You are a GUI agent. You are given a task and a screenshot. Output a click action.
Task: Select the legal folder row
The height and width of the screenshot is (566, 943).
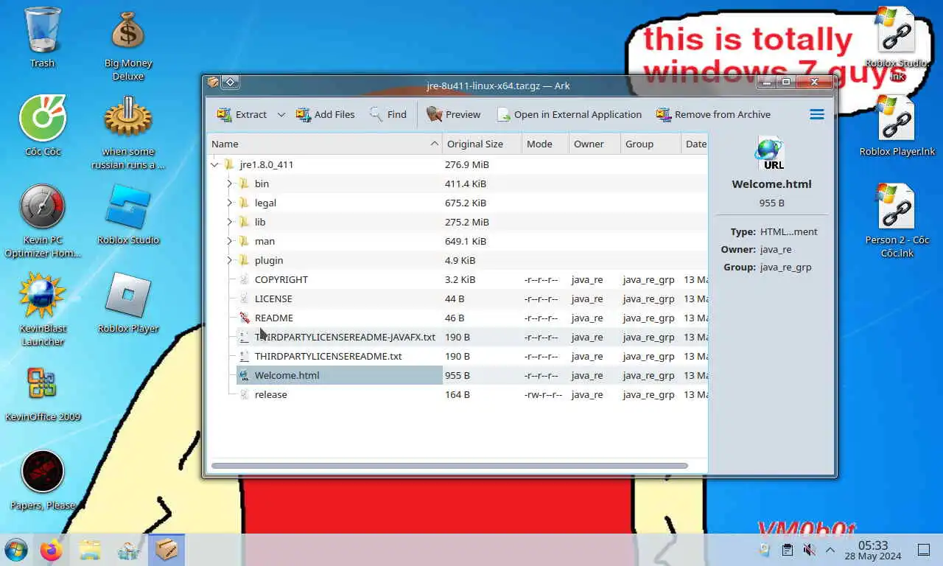pos(458,203)
